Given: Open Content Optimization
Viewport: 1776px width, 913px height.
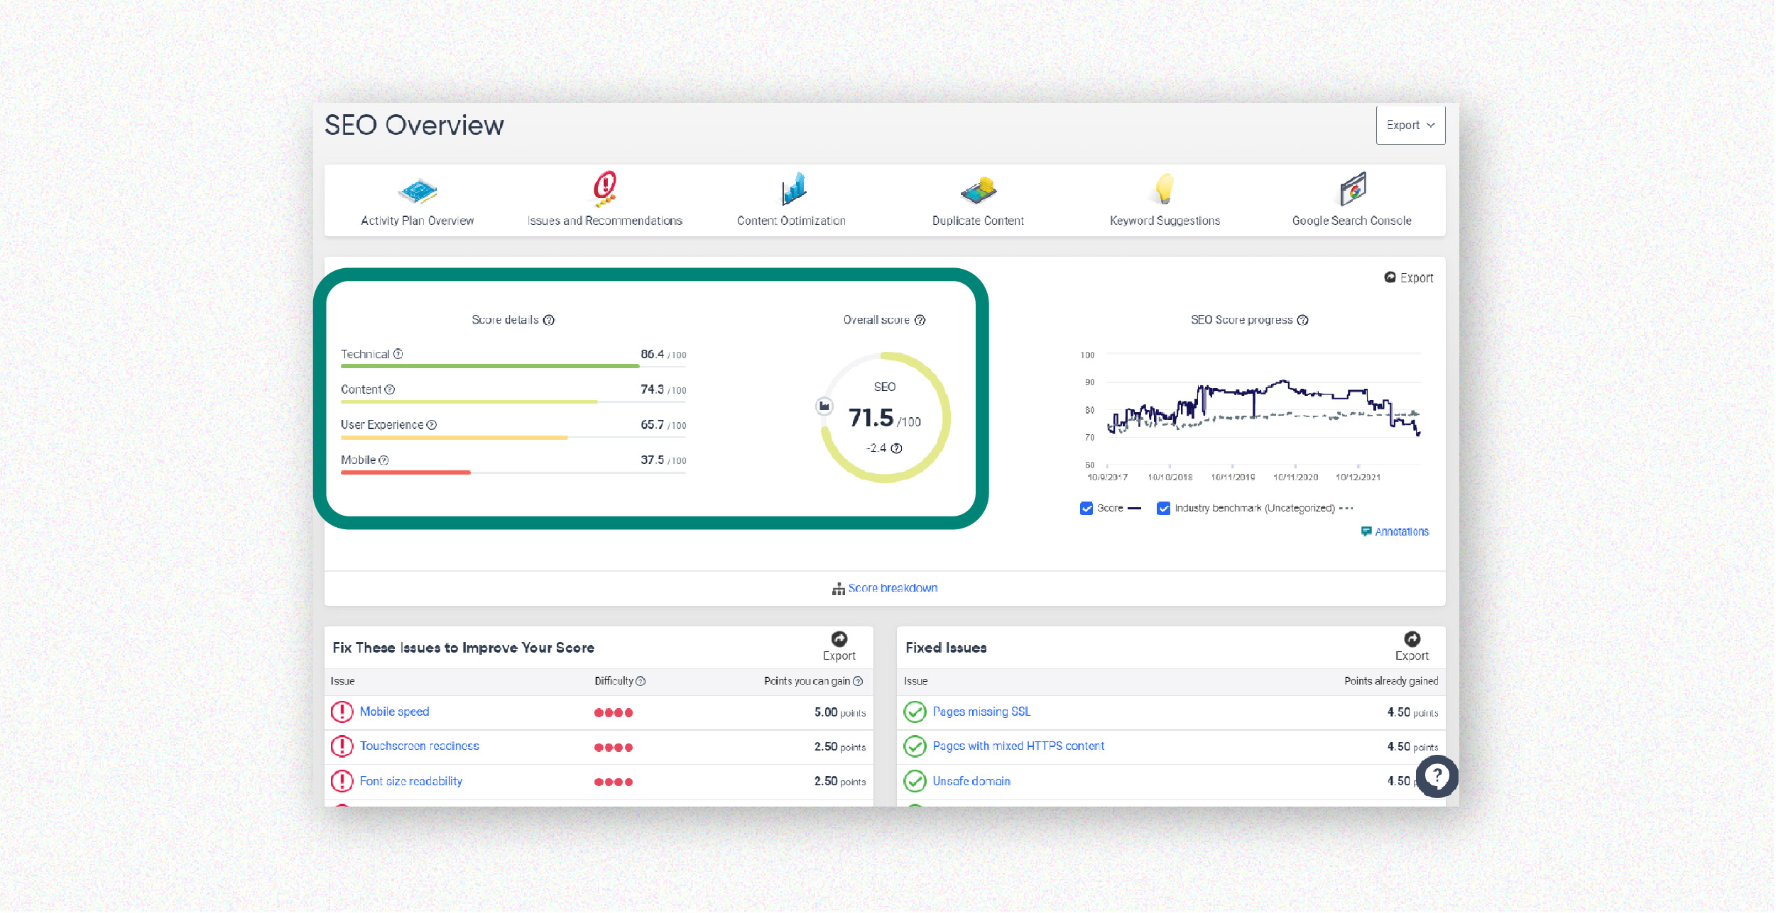Looking at the screenshot, I should coord(791,201).
